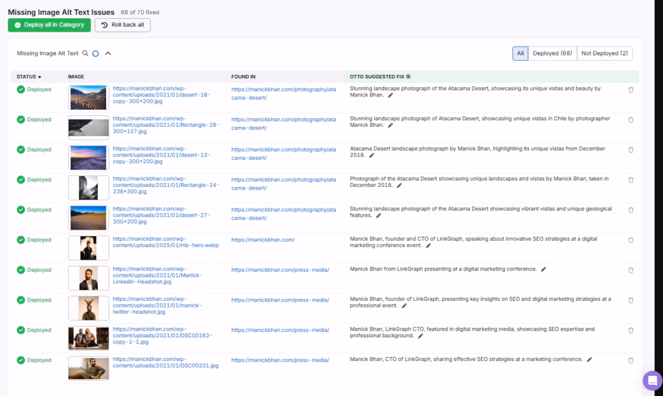Screen dimensions: 663x396
Task: Select the All filter tab
Action: 520,53
